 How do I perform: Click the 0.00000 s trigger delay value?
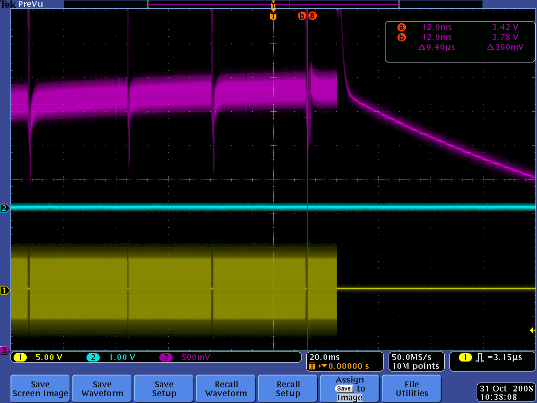[x=349, y=366]
